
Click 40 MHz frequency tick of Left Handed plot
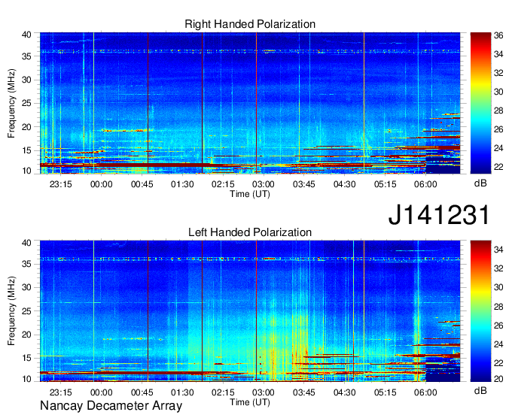(x=26, y=243)
